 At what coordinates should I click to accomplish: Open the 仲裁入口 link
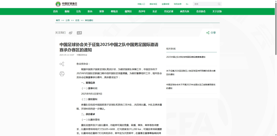(141, 4)
